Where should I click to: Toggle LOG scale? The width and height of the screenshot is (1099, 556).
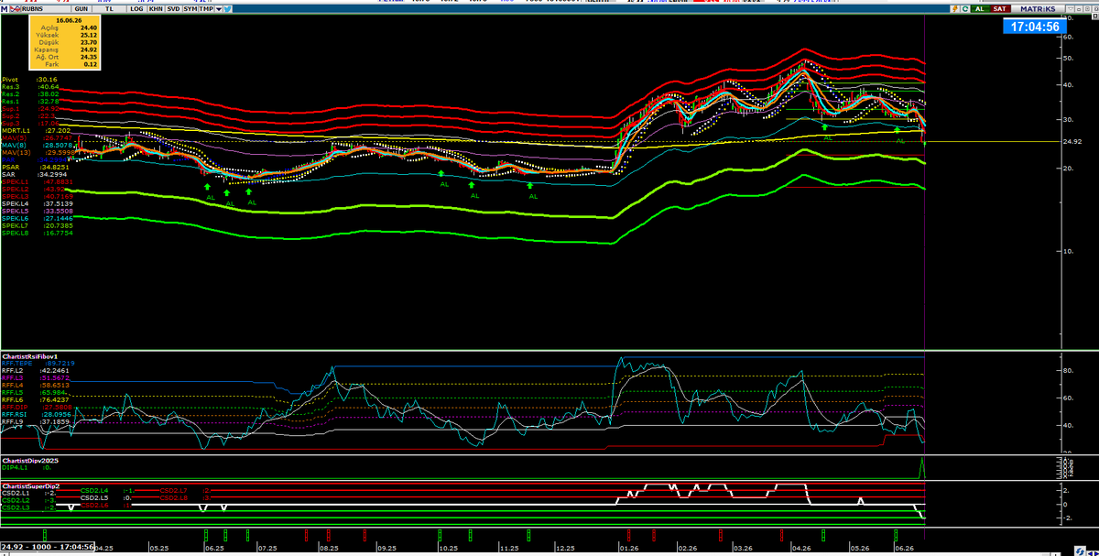(136, 8)
